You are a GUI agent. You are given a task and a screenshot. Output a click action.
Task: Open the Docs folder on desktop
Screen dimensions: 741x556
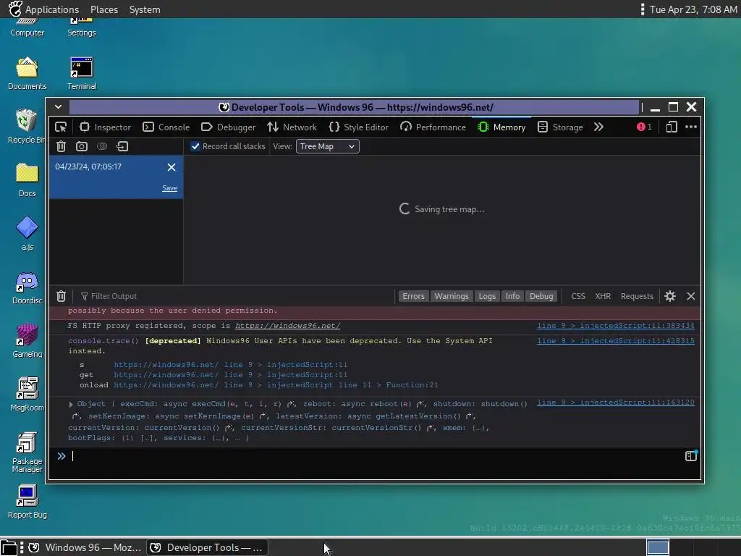click(x=27, y=180)
